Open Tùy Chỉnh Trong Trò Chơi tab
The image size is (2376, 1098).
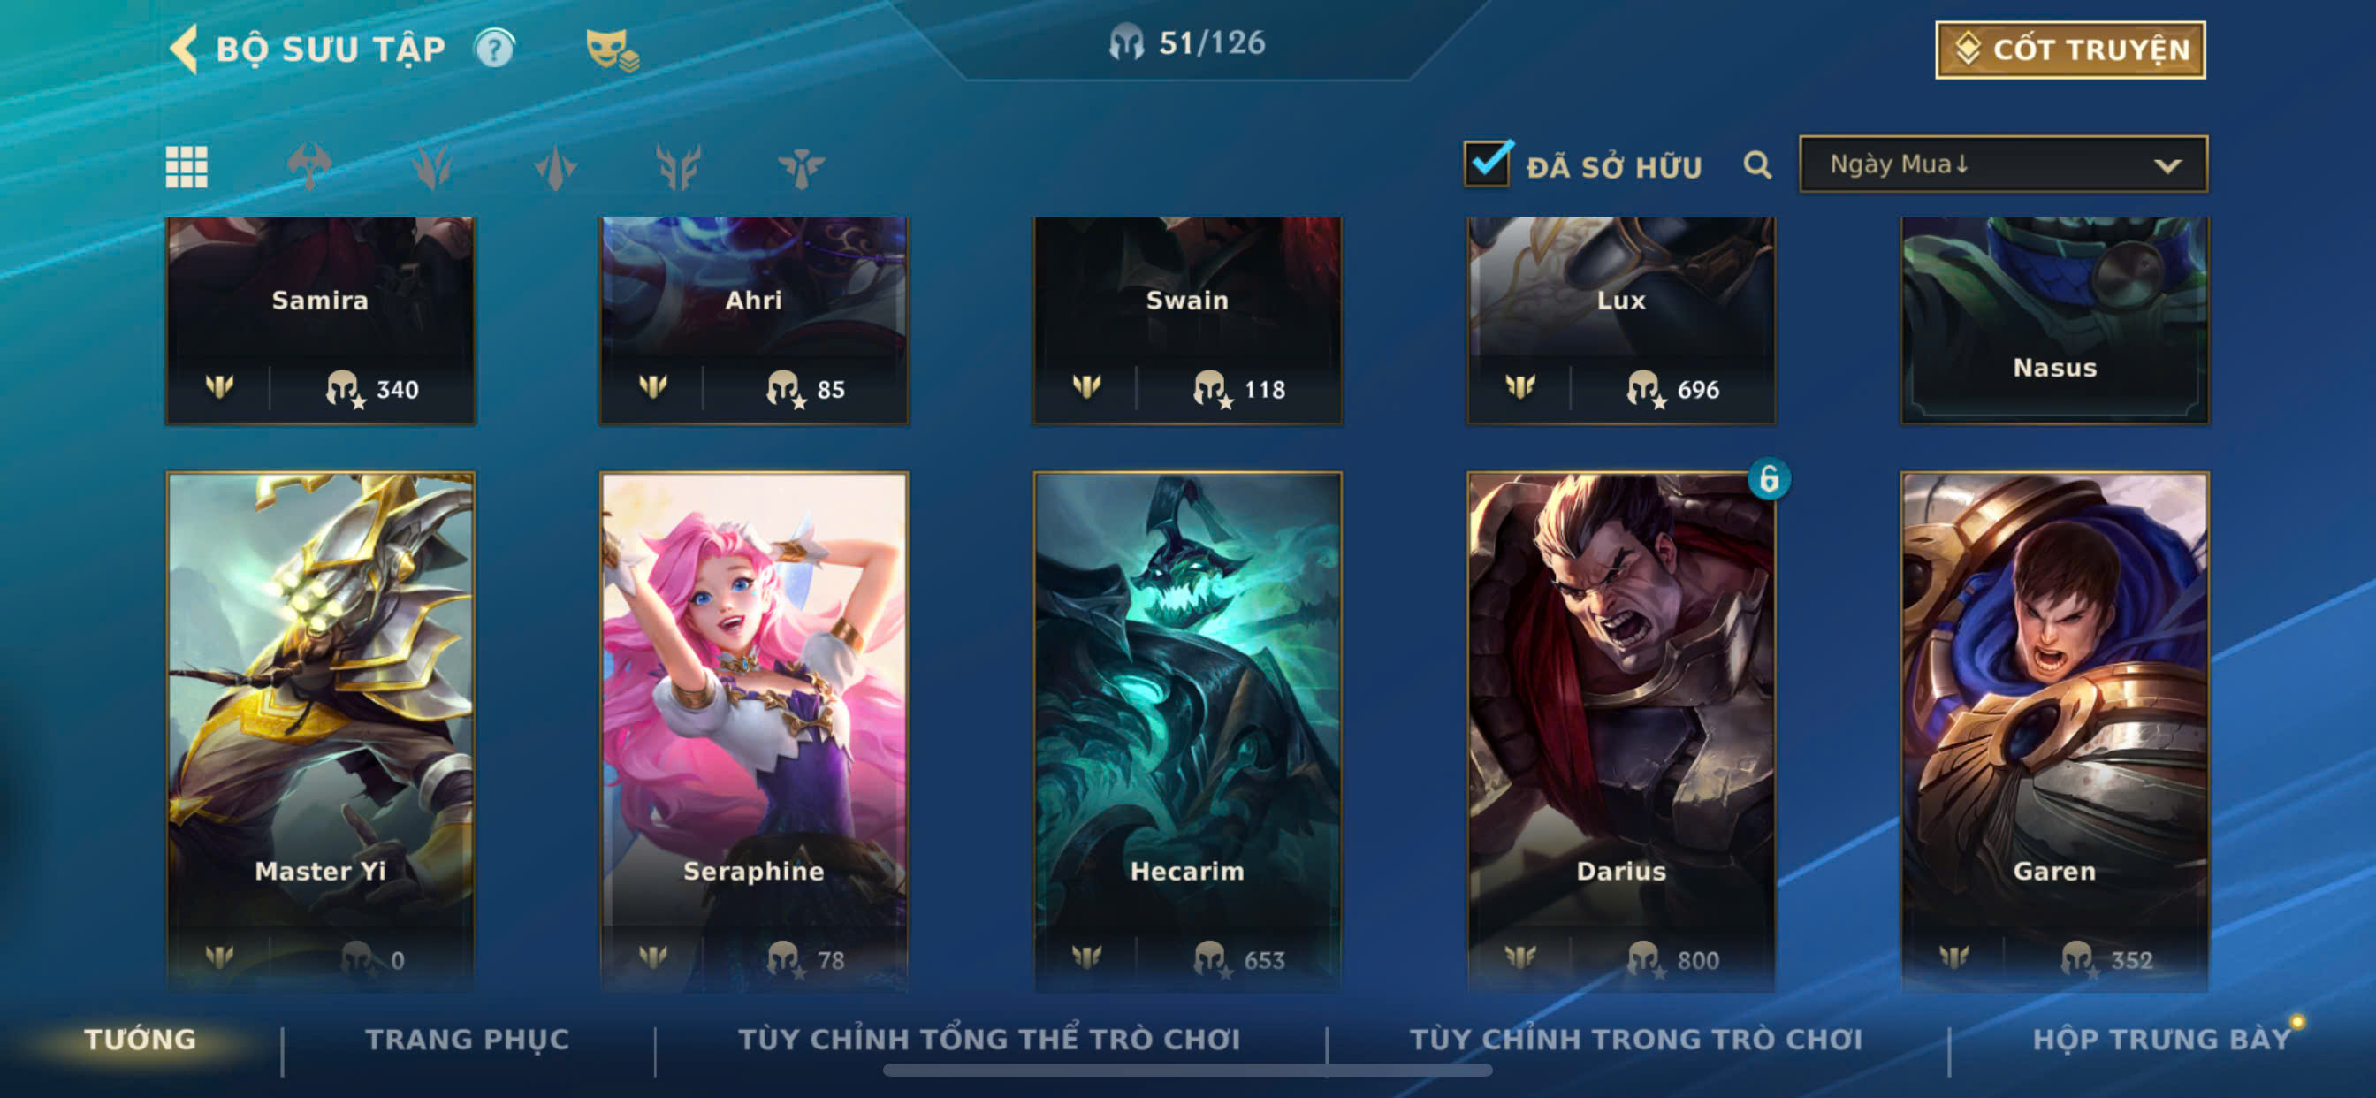1635,1039
